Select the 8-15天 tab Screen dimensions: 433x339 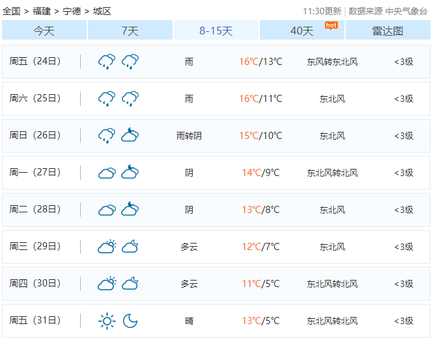pos(216,30)
